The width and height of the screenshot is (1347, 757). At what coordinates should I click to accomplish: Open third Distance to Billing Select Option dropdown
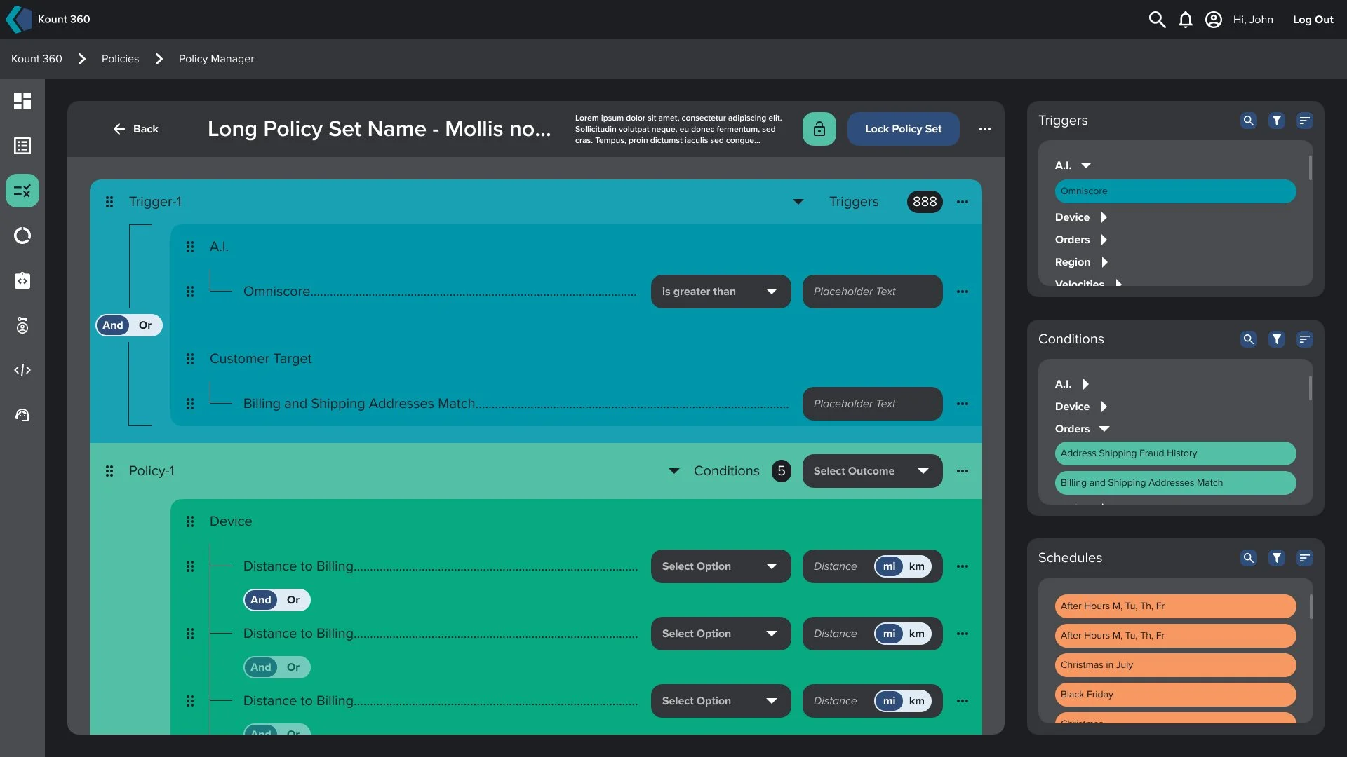coord(721,701)
